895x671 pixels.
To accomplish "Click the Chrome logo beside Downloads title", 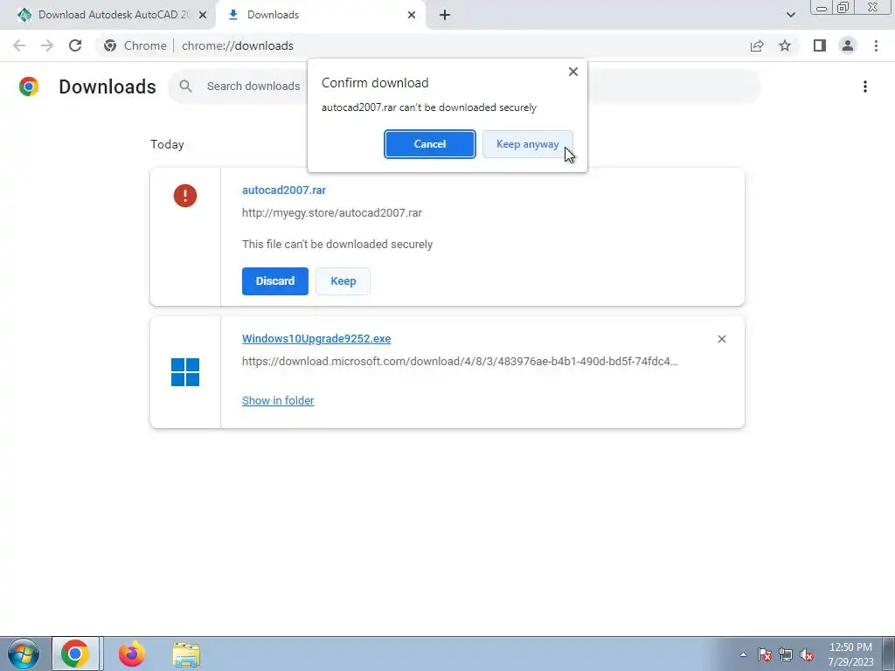I will click(29, 86).
